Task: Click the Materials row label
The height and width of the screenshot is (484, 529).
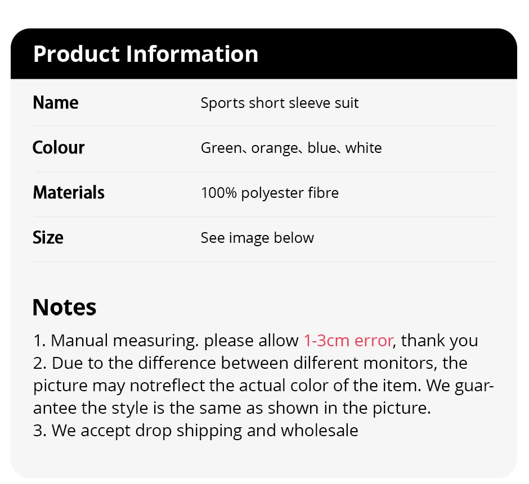Action: pos(69,193)
